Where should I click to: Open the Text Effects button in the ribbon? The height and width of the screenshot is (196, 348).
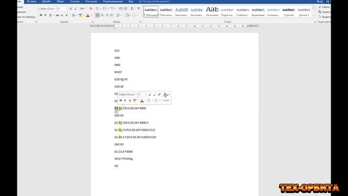(73, 15)
